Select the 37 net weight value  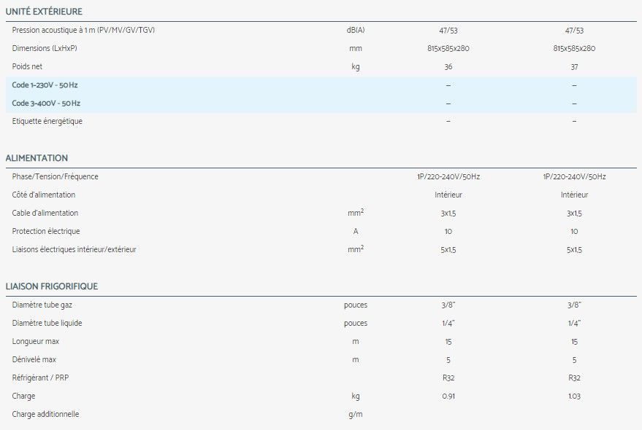pyautogui.click(x=574, y=67)
